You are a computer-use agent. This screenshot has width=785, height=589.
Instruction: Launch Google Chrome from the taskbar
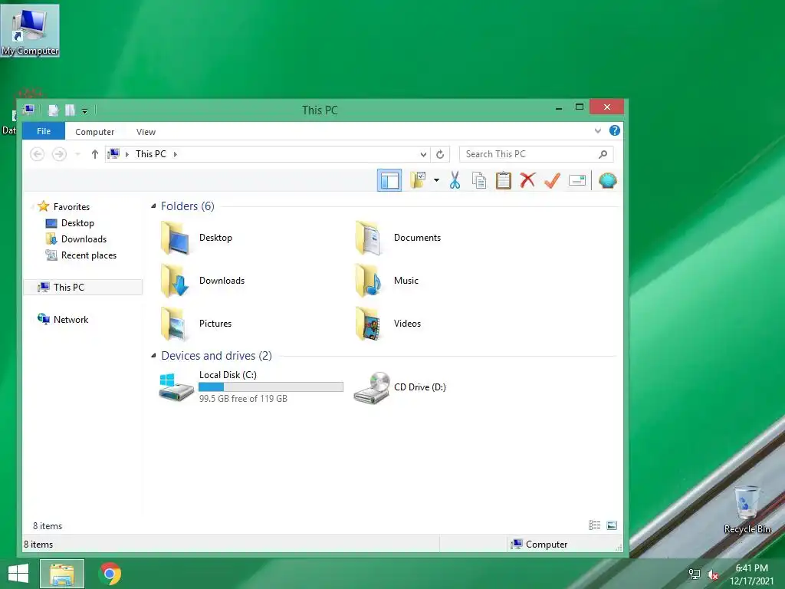click(110, 574)
